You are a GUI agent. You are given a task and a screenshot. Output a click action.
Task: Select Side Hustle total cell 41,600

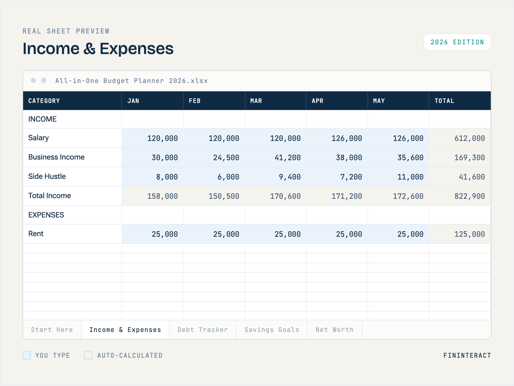click(x=460, y=177)
